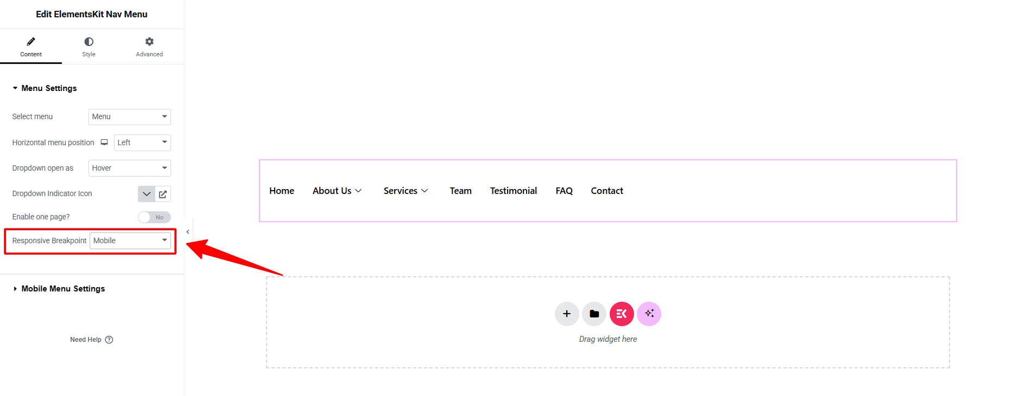Switch to the Advanced tab
The image size is (1025, 396).
(149, 47)
